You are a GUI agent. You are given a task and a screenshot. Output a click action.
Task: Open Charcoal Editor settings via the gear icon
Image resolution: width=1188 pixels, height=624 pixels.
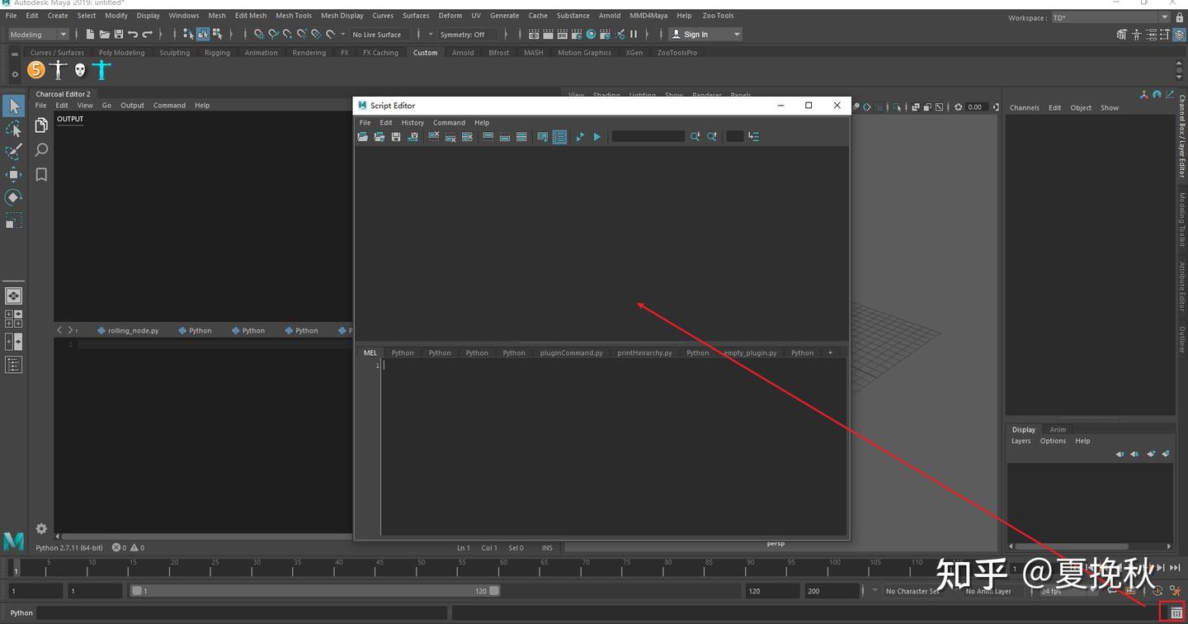click(41, 528)
